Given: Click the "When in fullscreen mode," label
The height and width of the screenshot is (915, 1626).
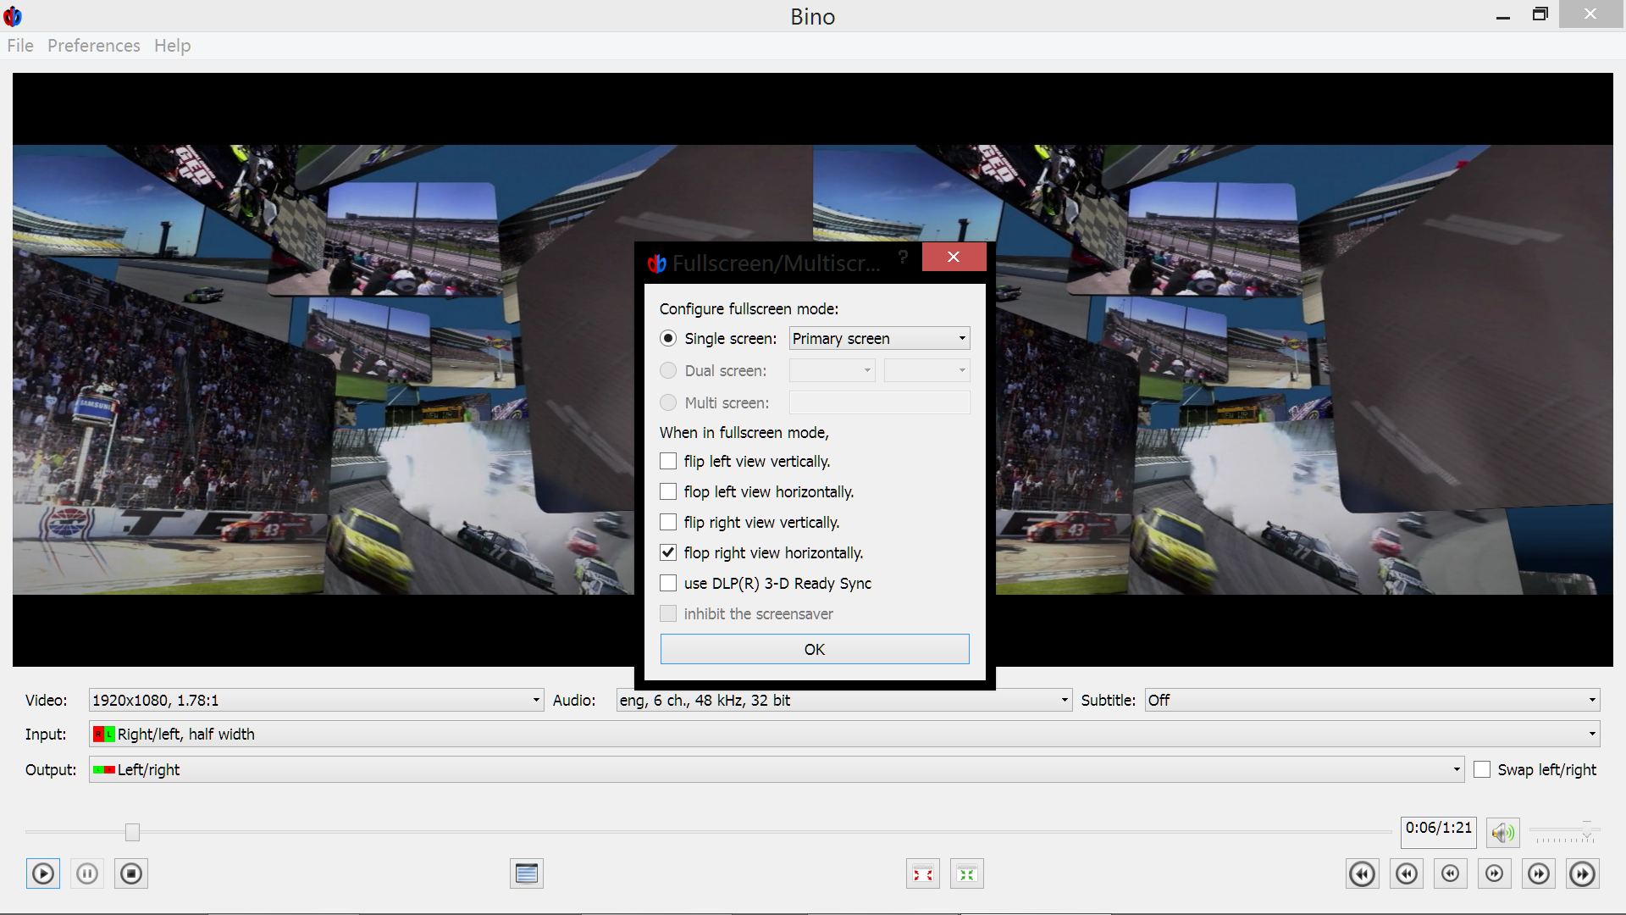Looking at the screenshot, I should click(x=744, y=432).
